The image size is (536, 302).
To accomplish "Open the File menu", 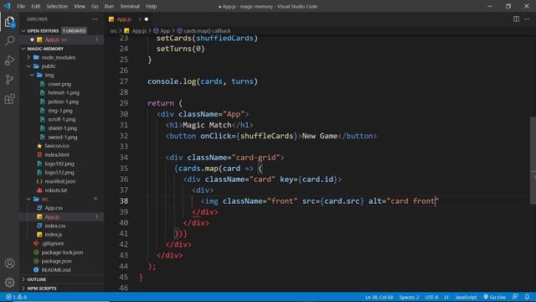I will point(21,6).
